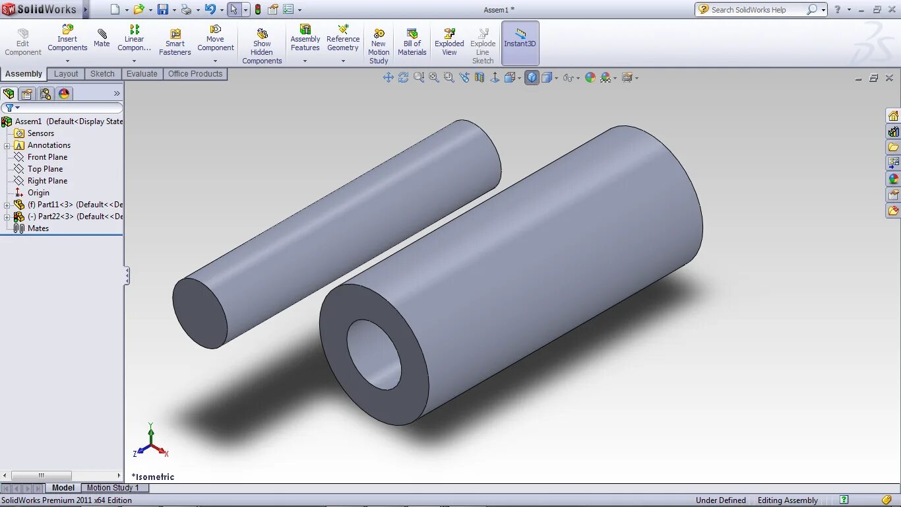
Task: Select Top Plane in tree
Action: (45, 169)
